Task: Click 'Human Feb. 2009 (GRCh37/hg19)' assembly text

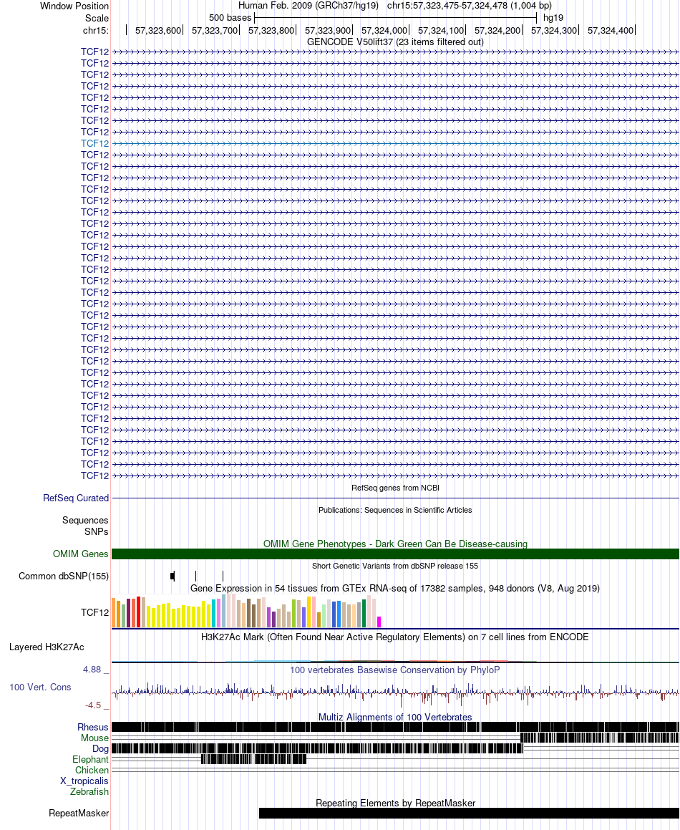Action: tap(309, 5)
